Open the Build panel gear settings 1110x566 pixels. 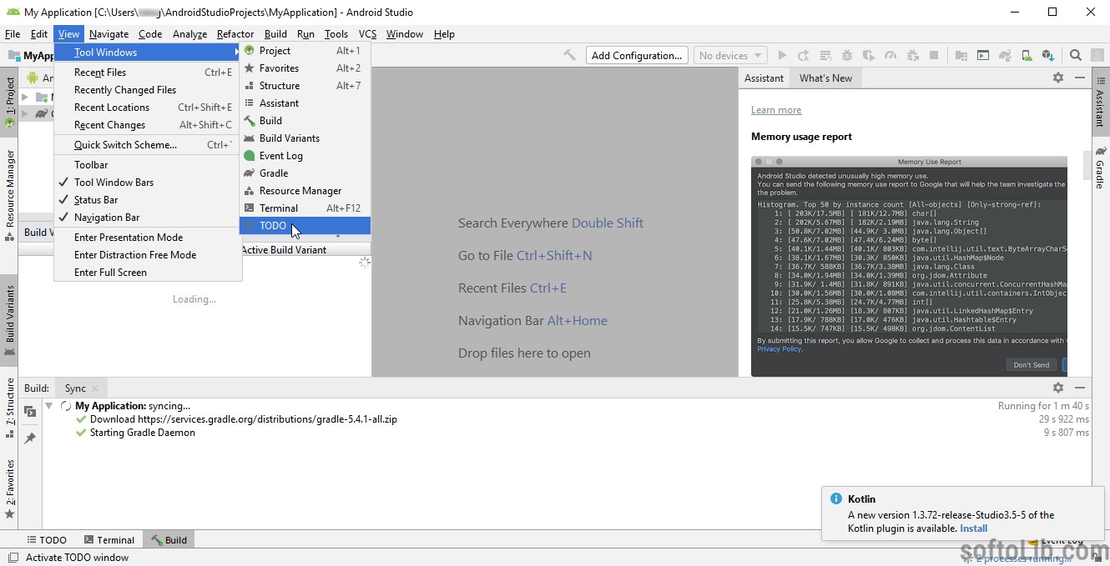pyautogui.click(x=1058, y=388)
